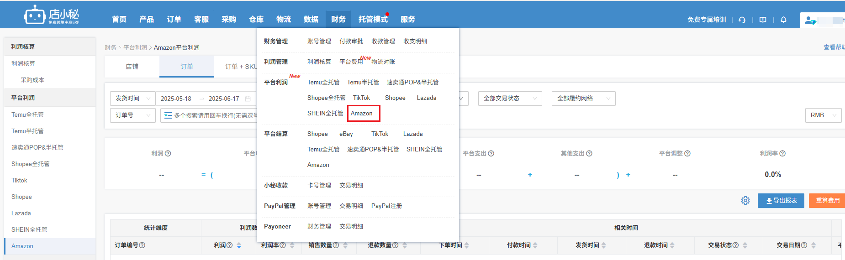Click the 重算费用 button
The height and width of the screenshot is (260, 845).
(827, 201)
